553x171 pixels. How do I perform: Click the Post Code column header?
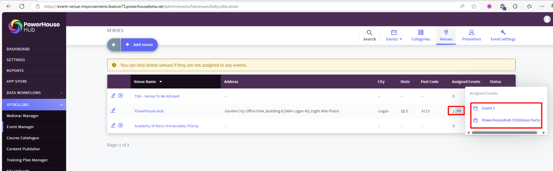[x=429, y=82]
